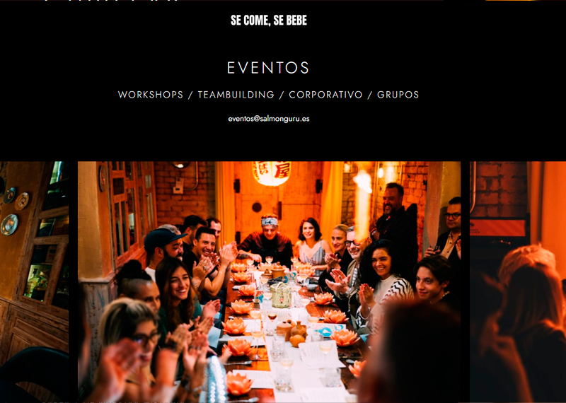Click the cropped orange element at top right
This screenshot has height=403, width=566.
pos(510,1)
